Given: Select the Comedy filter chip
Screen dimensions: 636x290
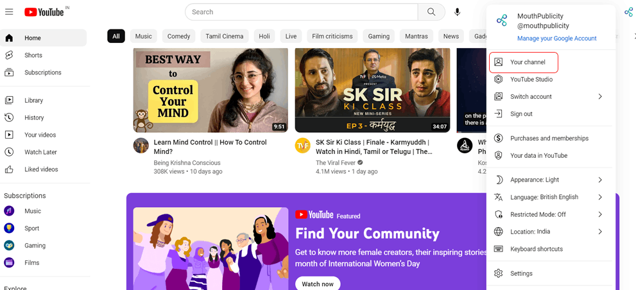Looking at the screenshot, I should [179, 36].
